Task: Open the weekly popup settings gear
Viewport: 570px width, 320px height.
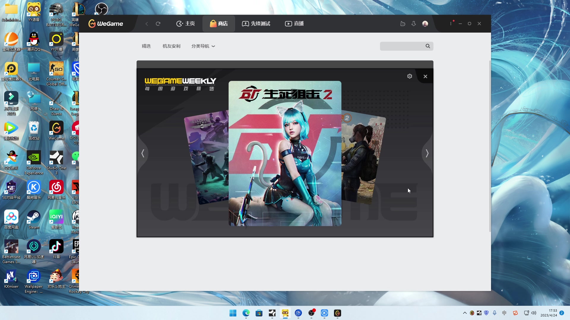Action: (409, 76)
